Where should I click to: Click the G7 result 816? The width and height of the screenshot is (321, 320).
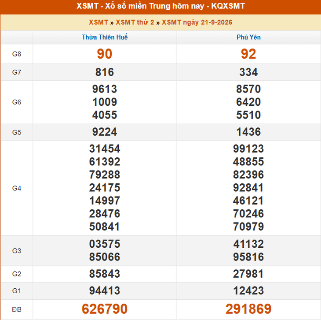(105, 72)
